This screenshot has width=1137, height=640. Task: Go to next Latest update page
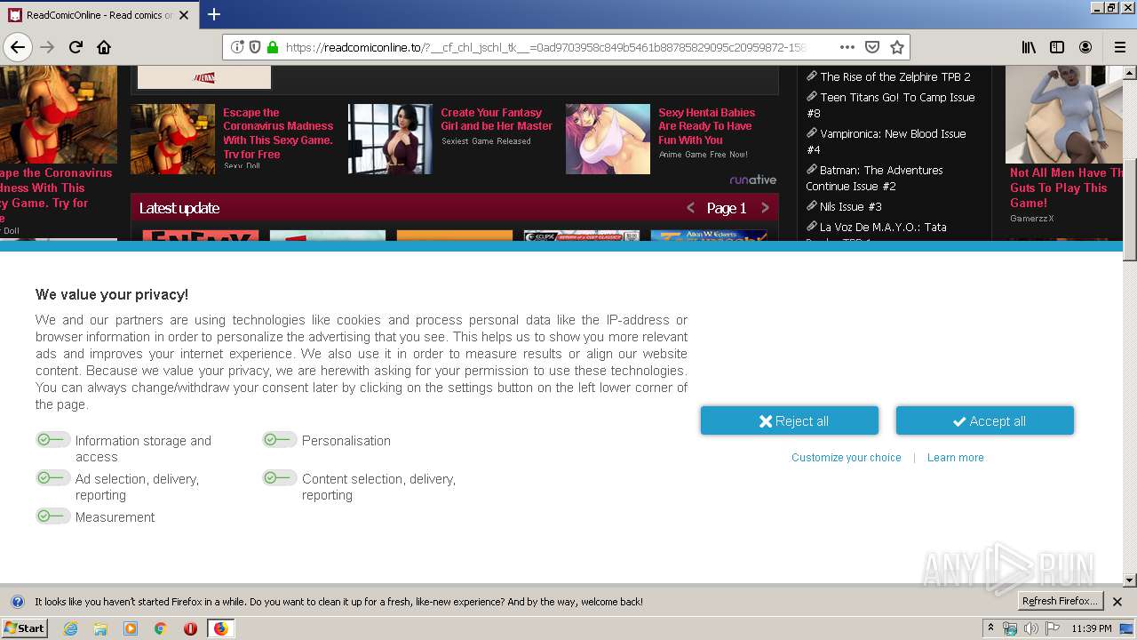765,208
